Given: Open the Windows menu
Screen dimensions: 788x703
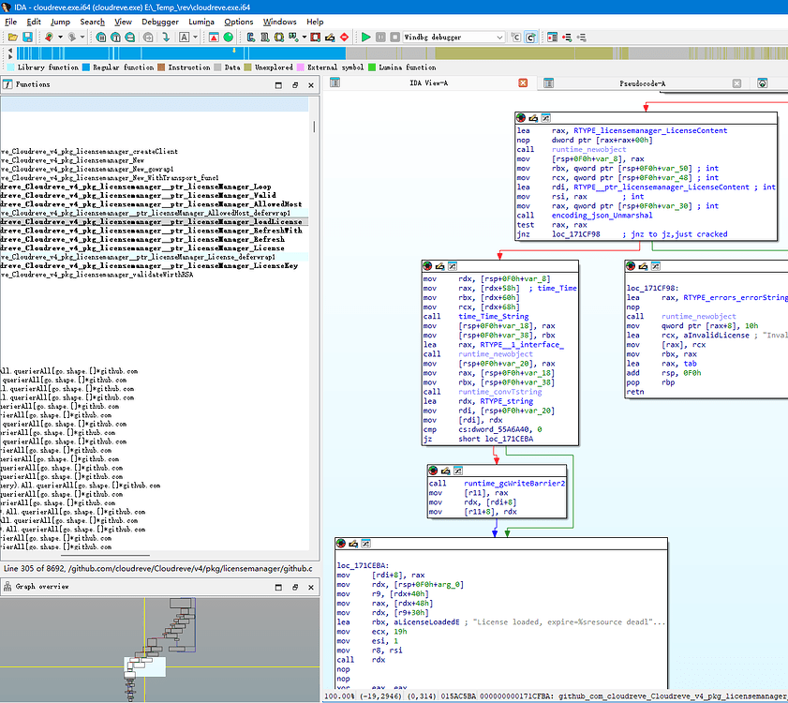Looking at the screenshot, I should (280, 22).
